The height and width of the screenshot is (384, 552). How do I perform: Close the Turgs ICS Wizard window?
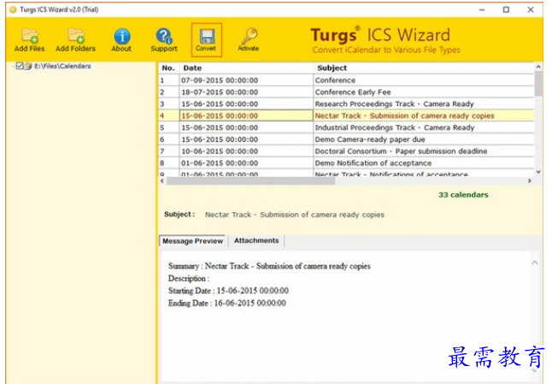tap(531, 10)
